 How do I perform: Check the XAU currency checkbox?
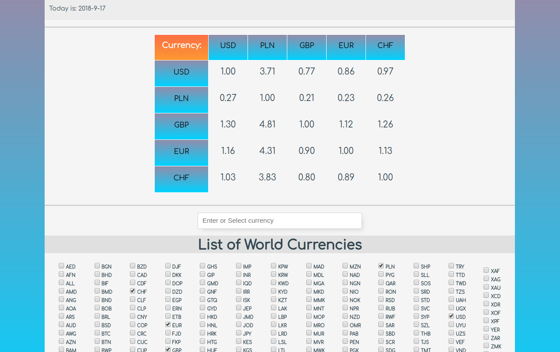(486, 287)
